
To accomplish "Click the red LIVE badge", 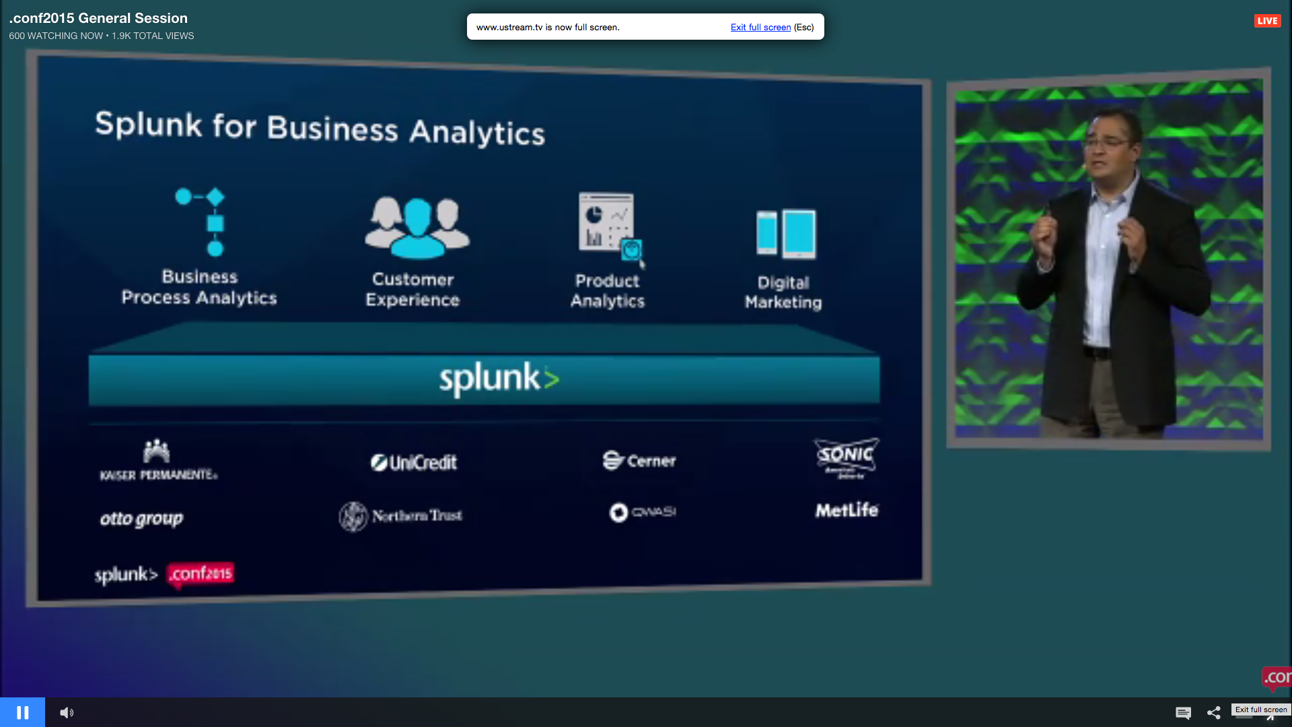I will pyautogui.click(x=1267, y=21).
